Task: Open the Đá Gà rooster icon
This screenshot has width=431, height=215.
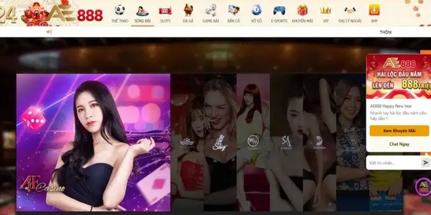Action: 188,10
